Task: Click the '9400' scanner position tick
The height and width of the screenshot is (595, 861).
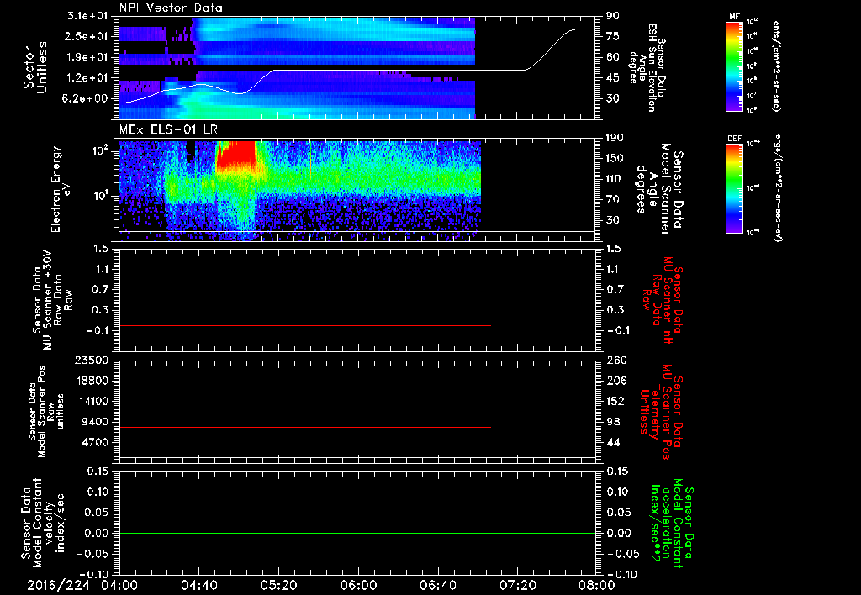Action: [x=94, y=422]
